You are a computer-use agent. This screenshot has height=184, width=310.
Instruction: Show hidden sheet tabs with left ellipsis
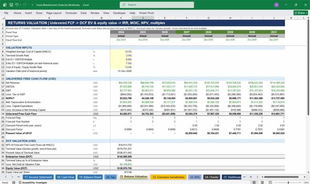click(19, 177)
